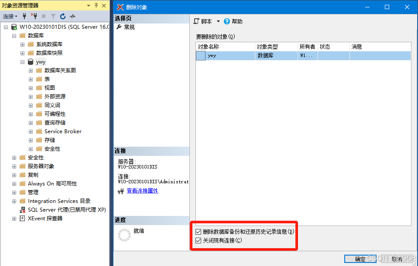Click the 消息 column header
Image resolution: width=418 pixels, height=266 pixels.
(380, 47)
